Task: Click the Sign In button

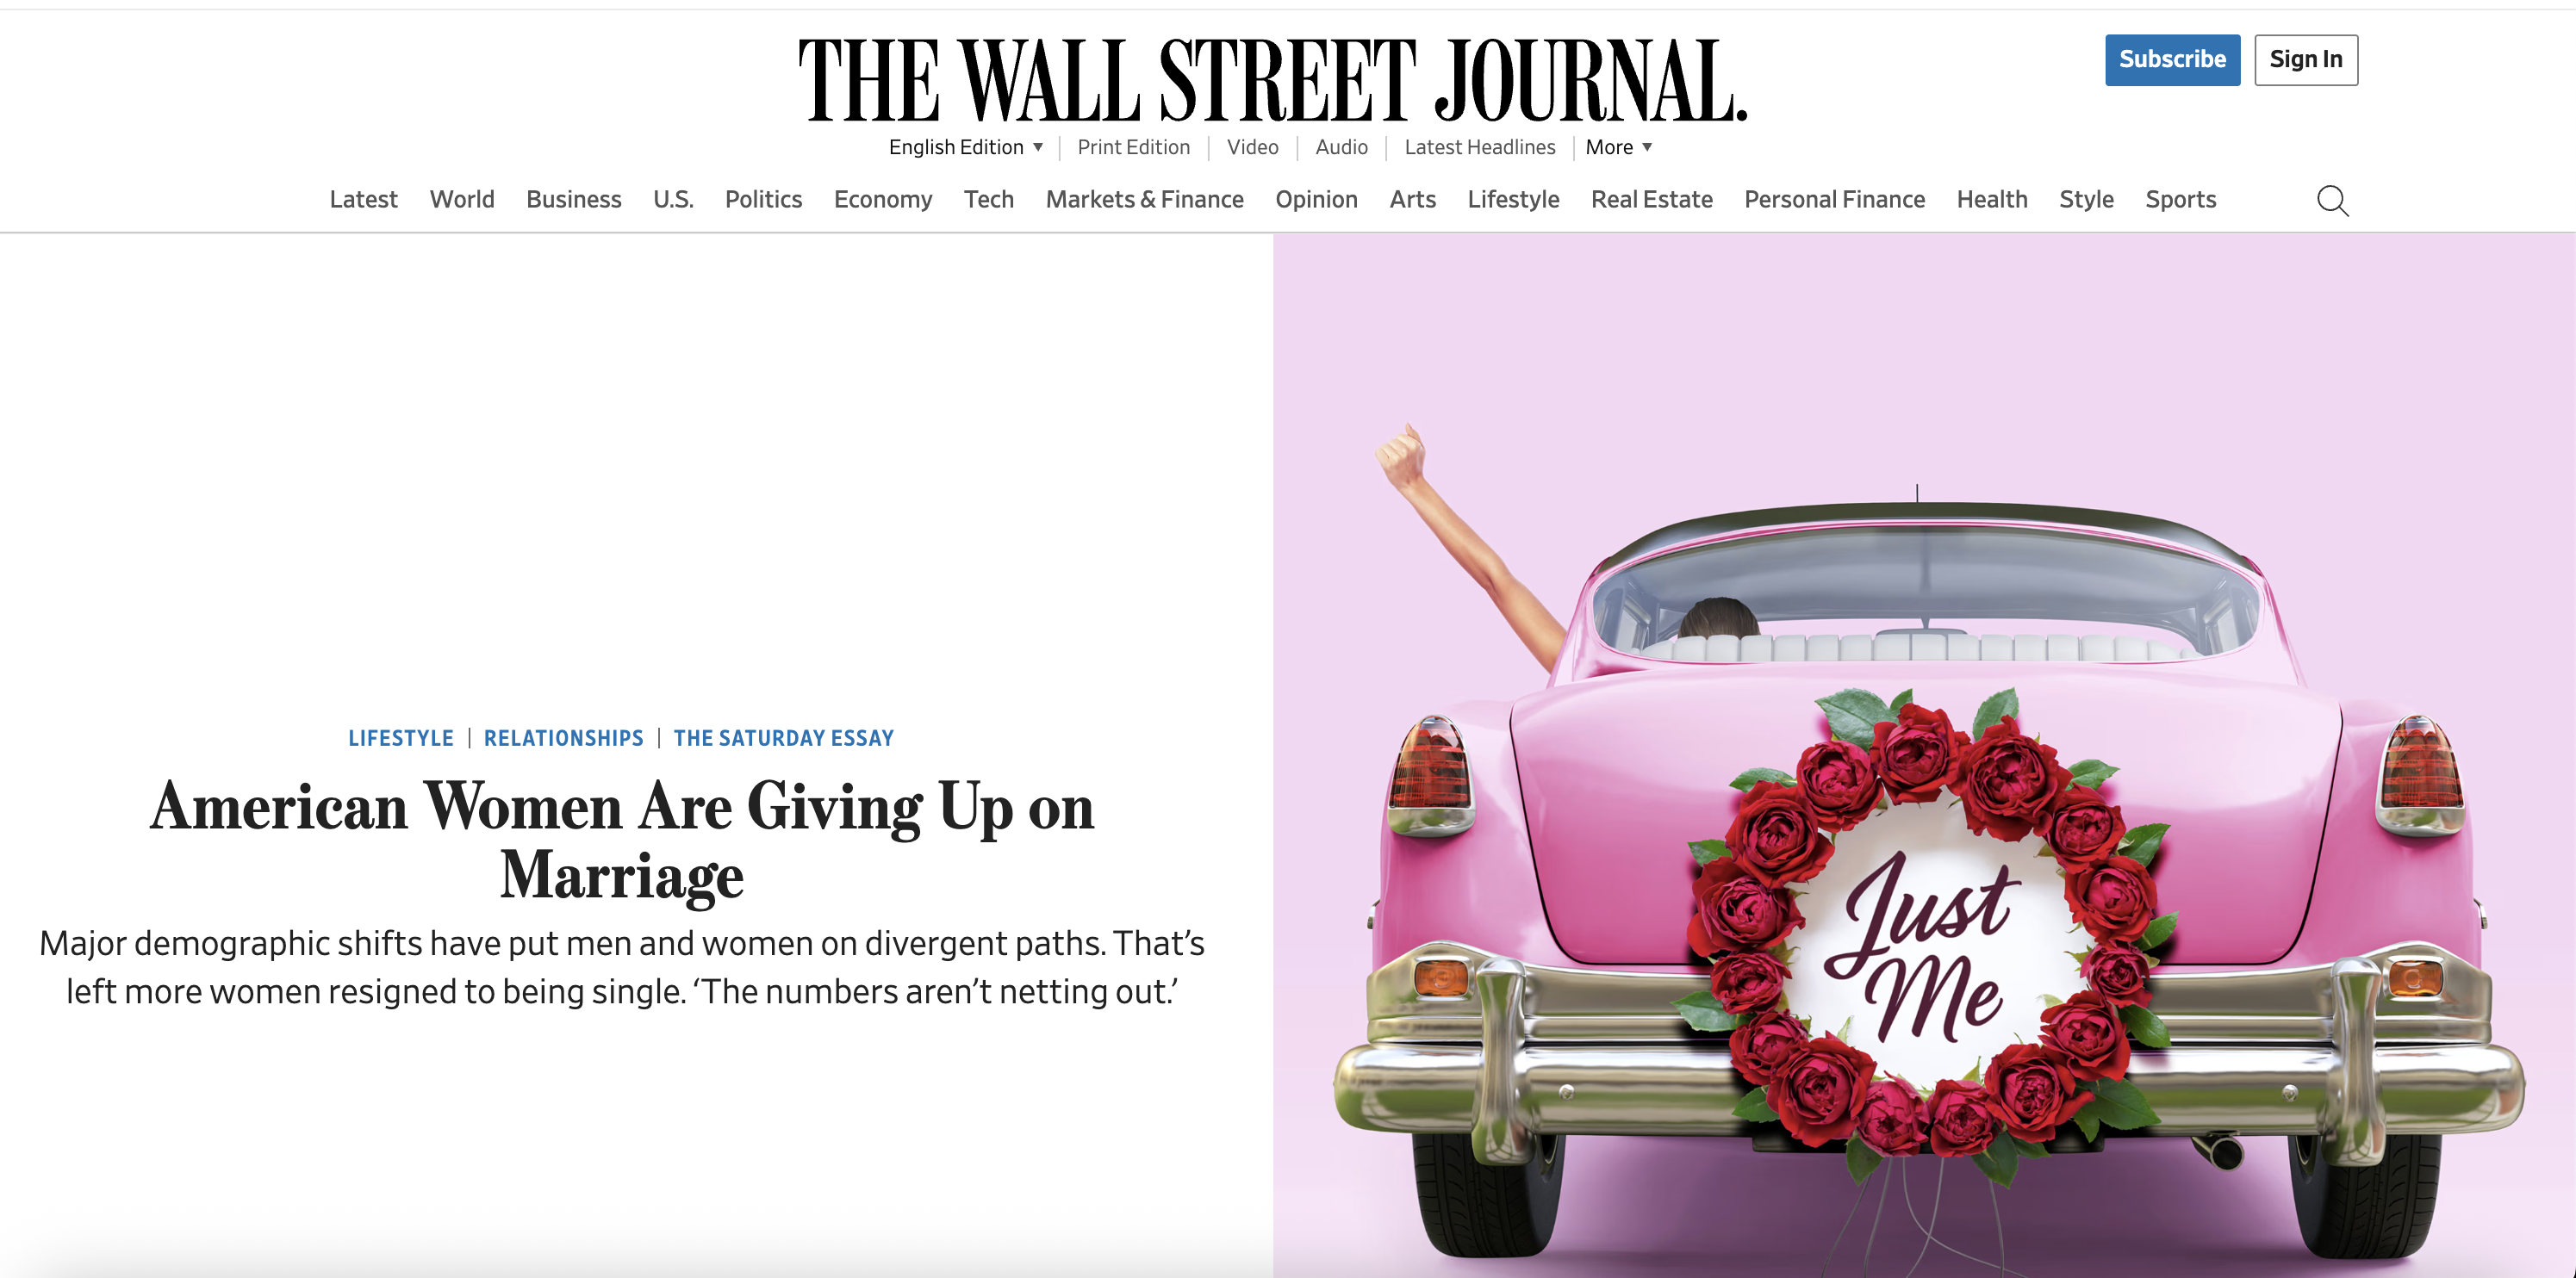Action: point(2306,60)
